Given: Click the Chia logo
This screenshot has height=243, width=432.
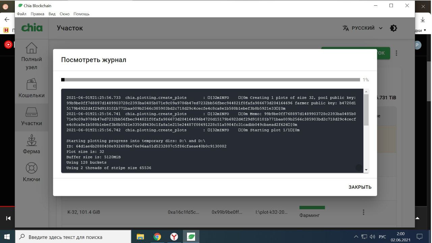Looking at the screenshot, I should (x=32, y=28).
